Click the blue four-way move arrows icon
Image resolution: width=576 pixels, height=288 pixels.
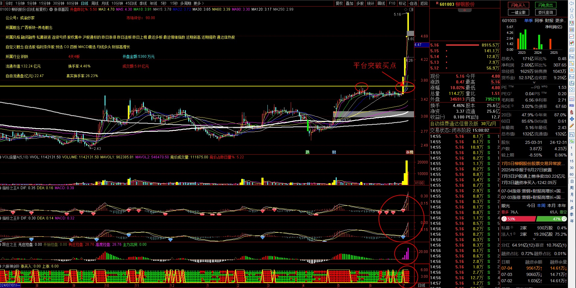tap(571, 119)
